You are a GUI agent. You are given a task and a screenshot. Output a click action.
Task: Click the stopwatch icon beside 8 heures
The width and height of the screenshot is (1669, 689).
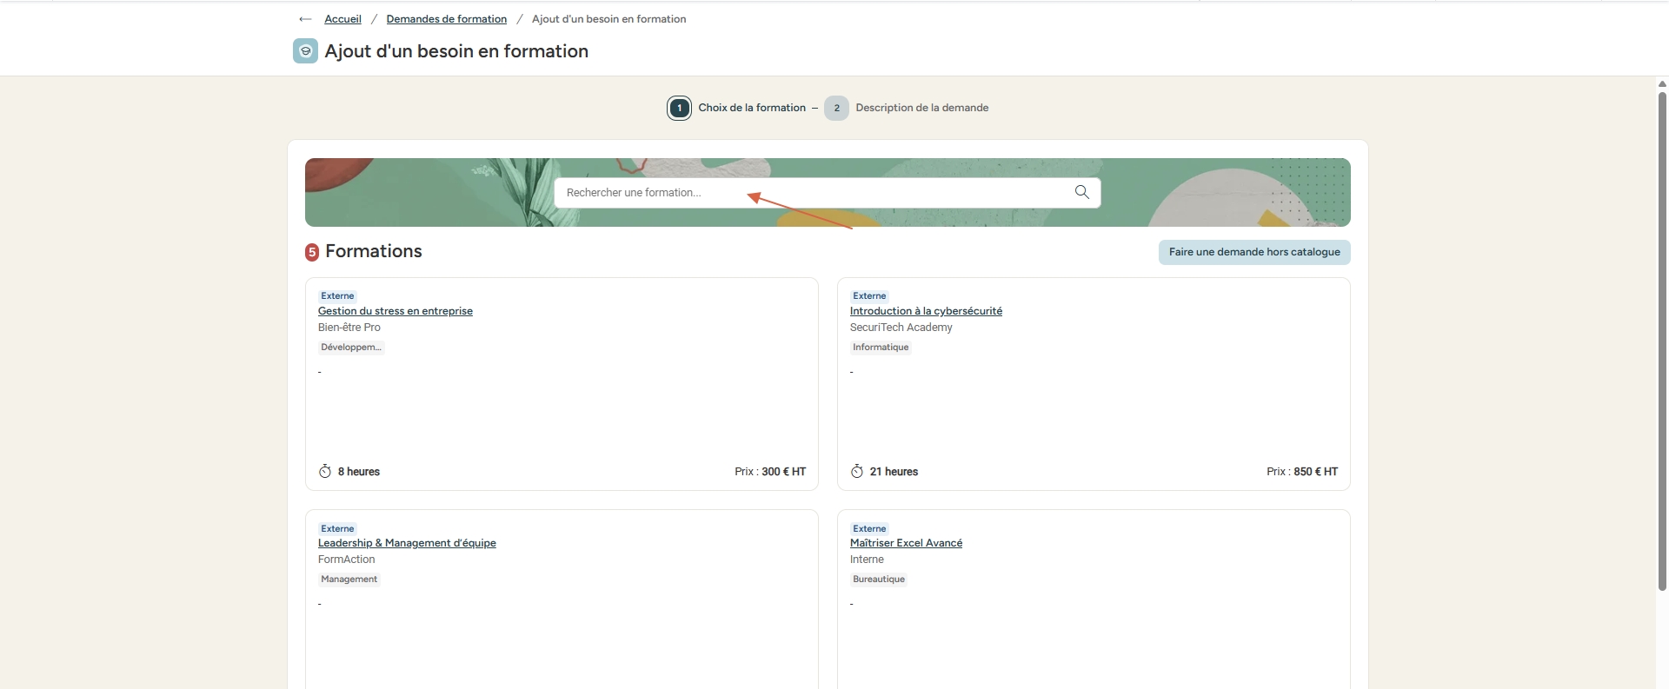coord(325,471)
